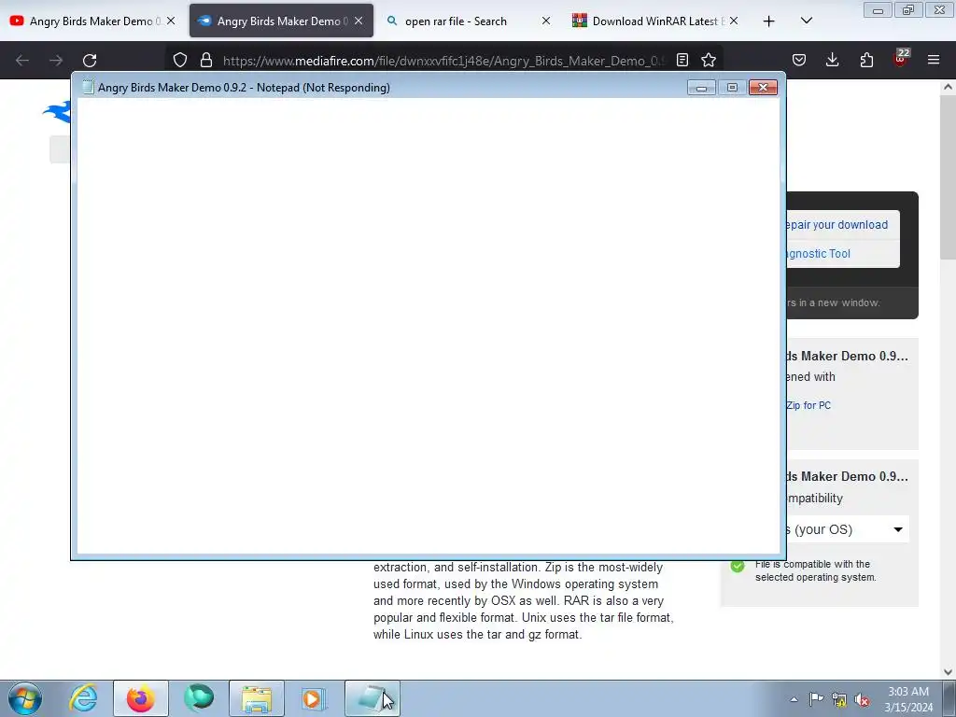The width and height of the screenshot is (956, 717).
Task: Click the page scrollbar thumb
Action: [949, 176]
